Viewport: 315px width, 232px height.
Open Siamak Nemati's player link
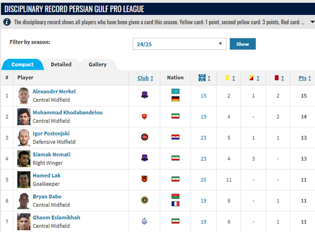point(51,154)
